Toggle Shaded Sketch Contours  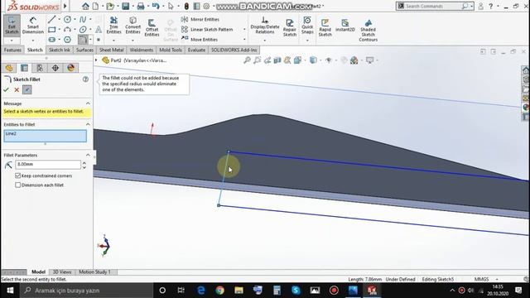click(x=368, y=30)
